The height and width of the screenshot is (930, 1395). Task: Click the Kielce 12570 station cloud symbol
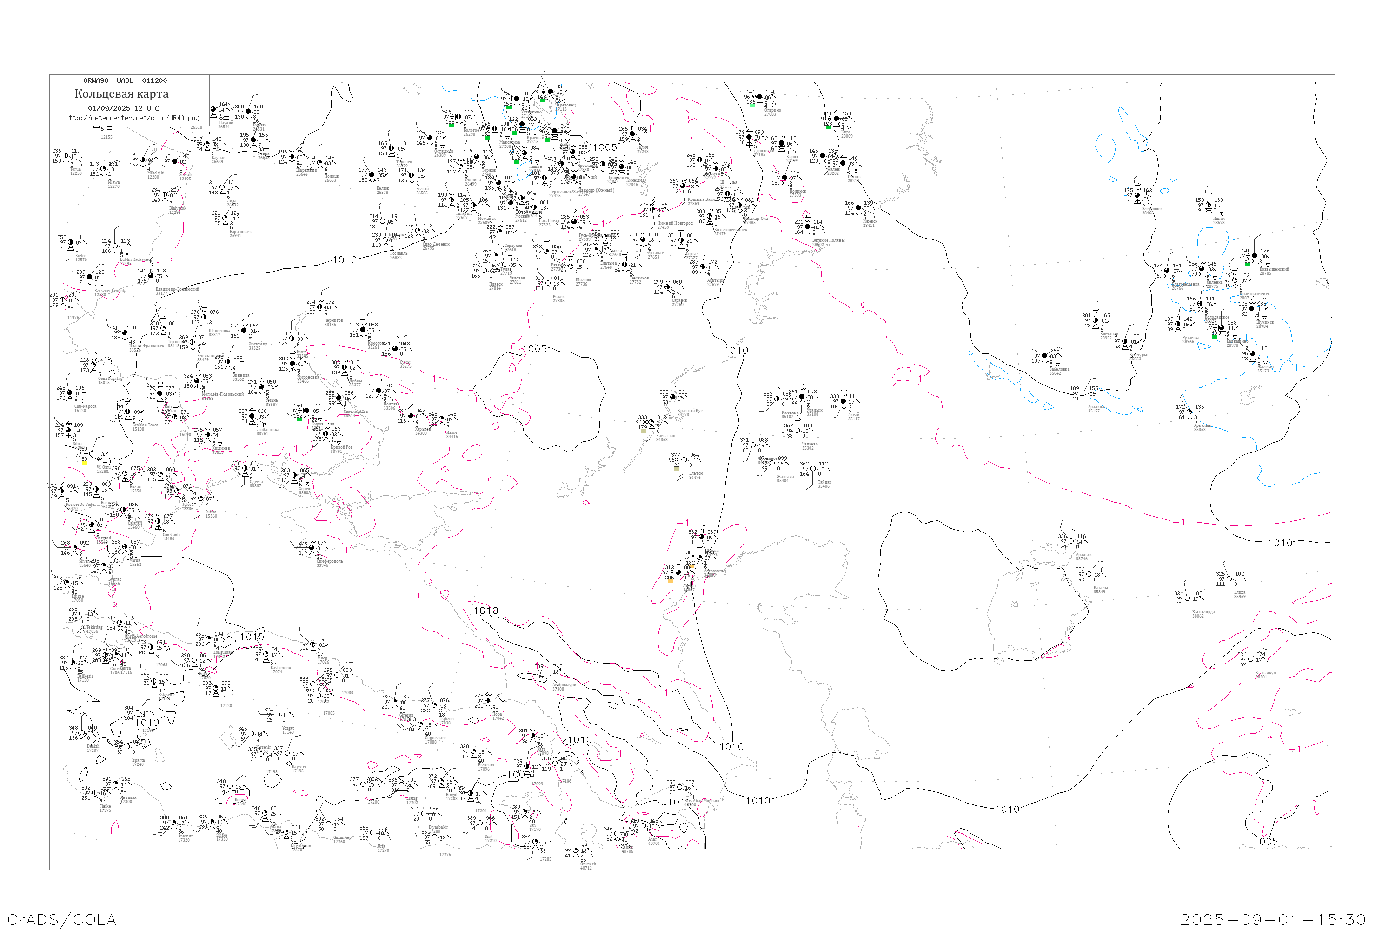[x=71, y=243]
